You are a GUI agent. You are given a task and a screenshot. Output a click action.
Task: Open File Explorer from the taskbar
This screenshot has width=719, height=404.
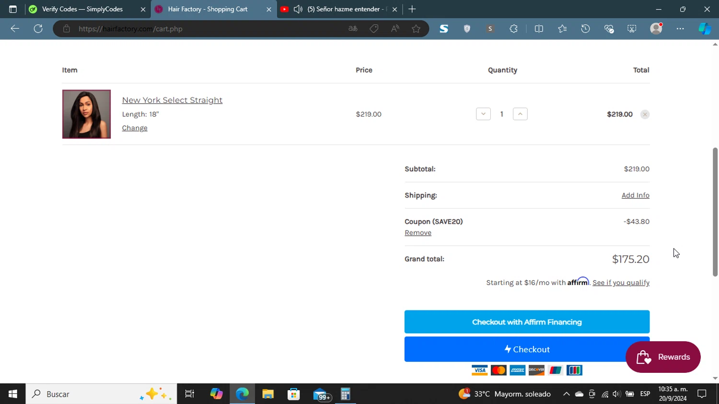click(x=268, y=394)
